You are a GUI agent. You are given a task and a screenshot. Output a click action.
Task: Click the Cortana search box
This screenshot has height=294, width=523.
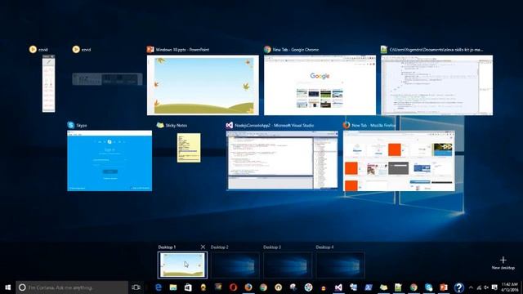[72, 287]
